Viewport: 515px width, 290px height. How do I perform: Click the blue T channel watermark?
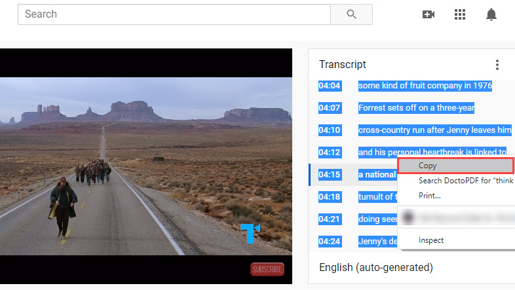pos(250,233)
